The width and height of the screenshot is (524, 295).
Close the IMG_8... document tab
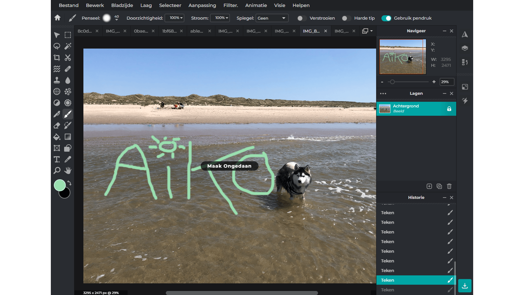326,31
